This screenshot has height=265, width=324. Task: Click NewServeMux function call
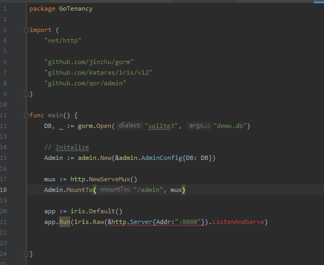[110, 180]
